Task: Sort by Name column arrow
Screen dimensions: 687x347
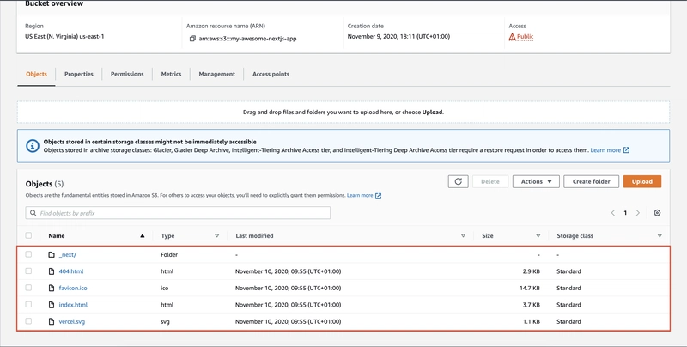Action: coord(142,236)
